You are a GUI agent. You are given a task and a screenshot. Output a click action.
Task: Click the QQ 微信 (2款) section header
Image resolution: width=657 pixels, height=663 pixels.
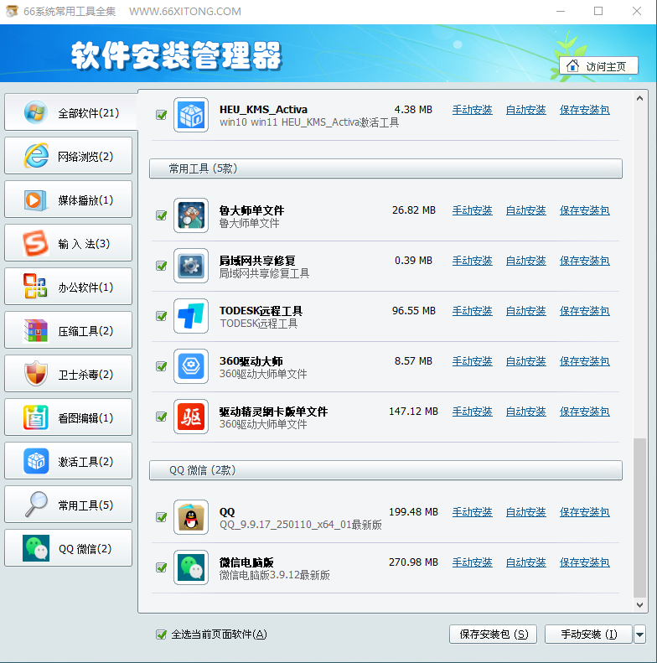tap(385, 470)
